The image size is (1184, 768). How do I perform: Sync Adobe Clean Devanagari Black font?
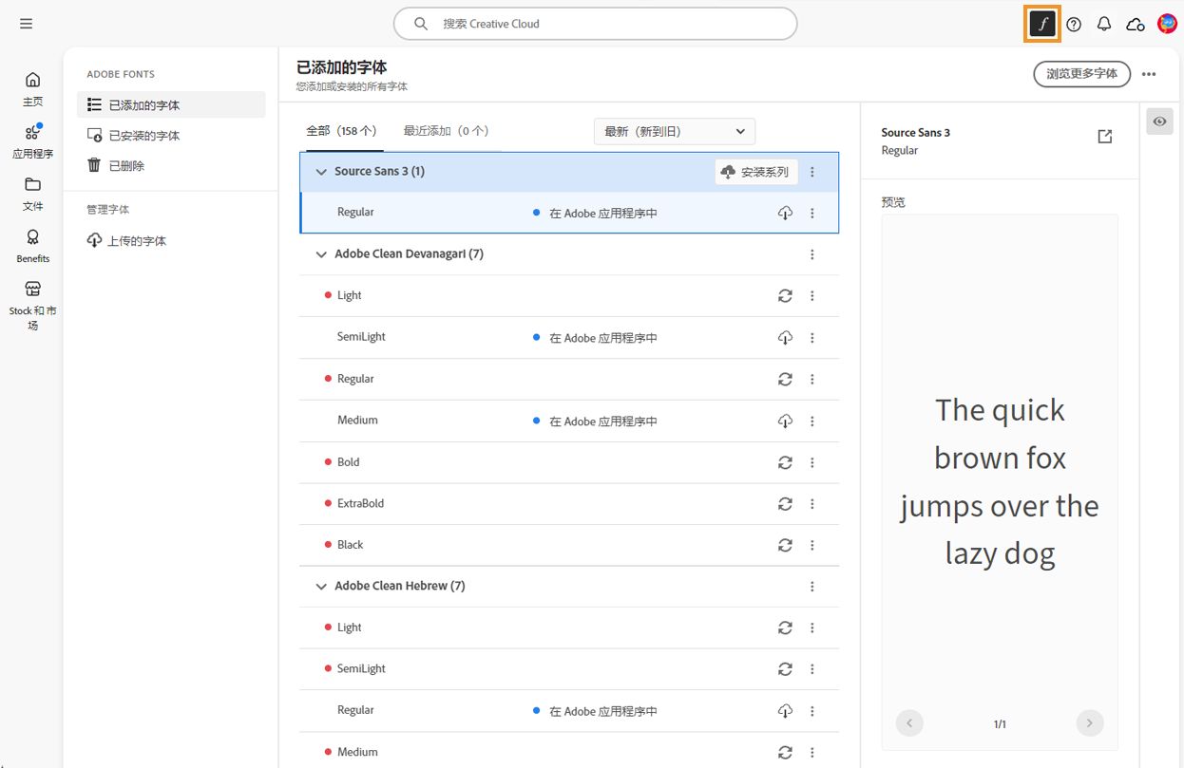pyautogui.click(x=785, y=545)
